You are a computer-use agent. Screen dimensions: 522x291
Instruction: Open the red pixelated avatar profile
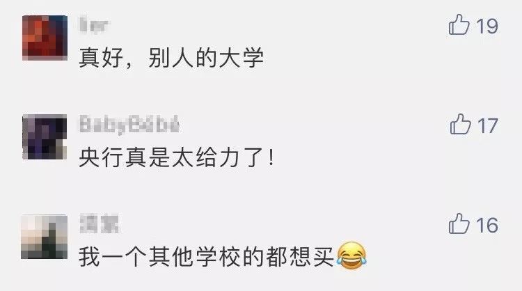(x=45, y=38)
